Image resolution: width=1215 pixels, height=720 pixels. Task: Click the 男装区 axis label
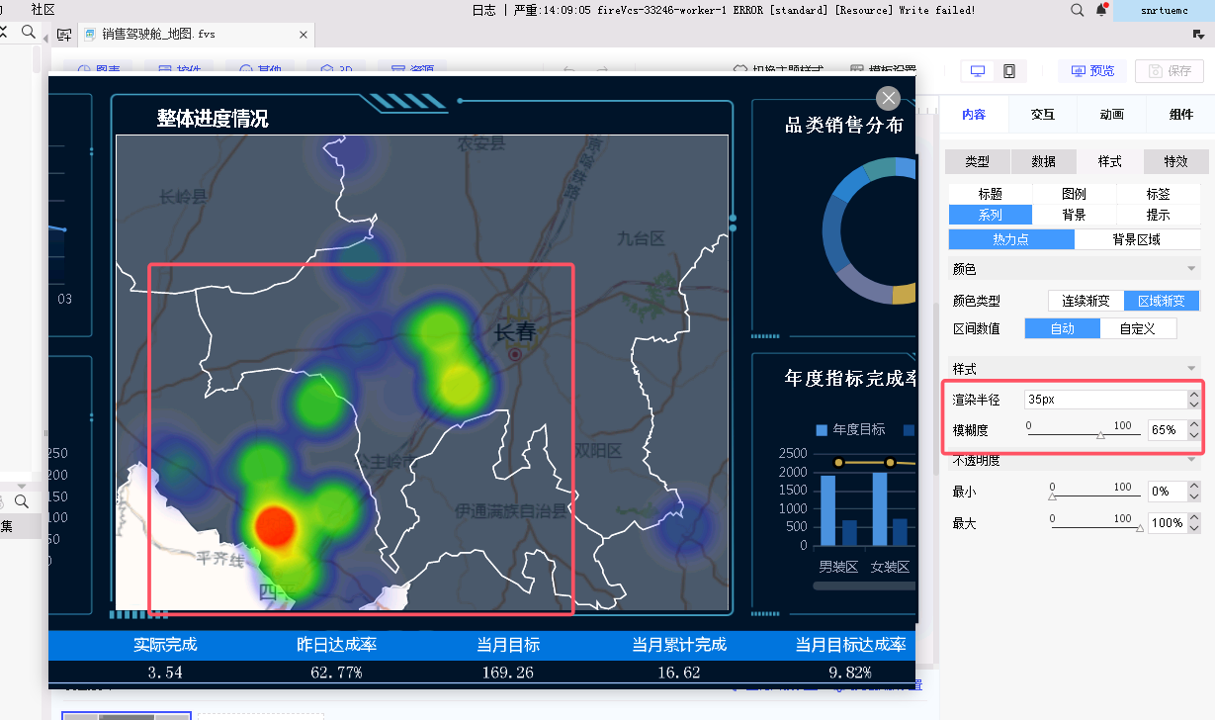[x=838, y=568]
